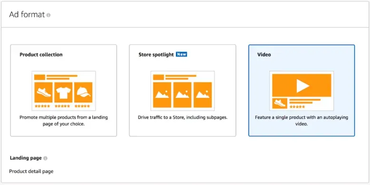370x185 pixels.
Task: Click the Product detail page text
Action: (x=31, y=171)
